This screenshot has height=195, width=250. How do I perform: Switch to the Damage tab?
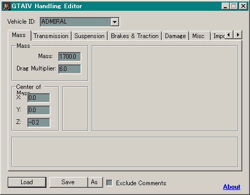[x=175, y=36]
